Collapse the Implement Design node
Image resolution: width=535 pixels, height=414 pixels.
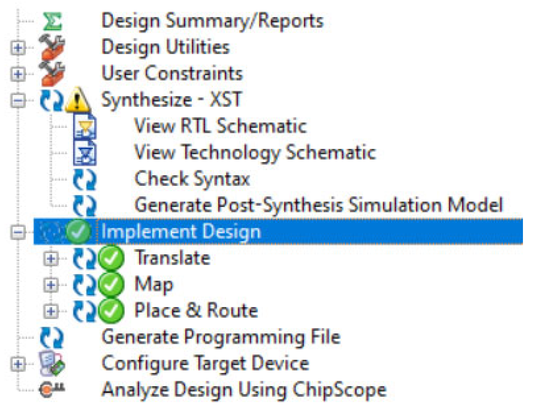tap(18, 232)
